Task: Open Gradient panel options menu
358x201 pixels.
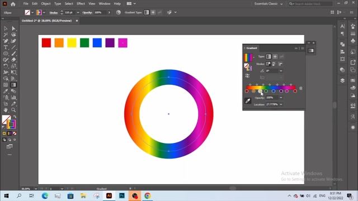Action: point(303,49)
